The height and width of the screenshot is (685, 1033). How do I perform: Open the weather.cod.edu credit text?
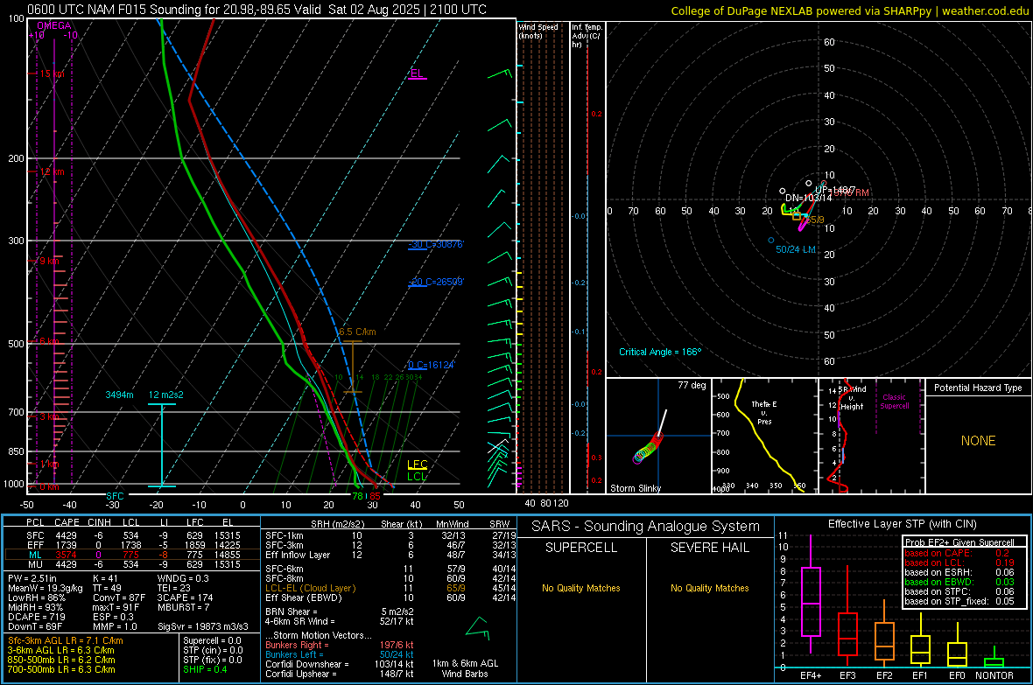click(985, 10)
